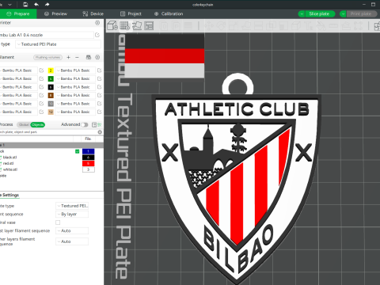Screen dimensions: 380x285
Task: Edit preset for filament 6 (black)
Action: [x=99, y=87]
